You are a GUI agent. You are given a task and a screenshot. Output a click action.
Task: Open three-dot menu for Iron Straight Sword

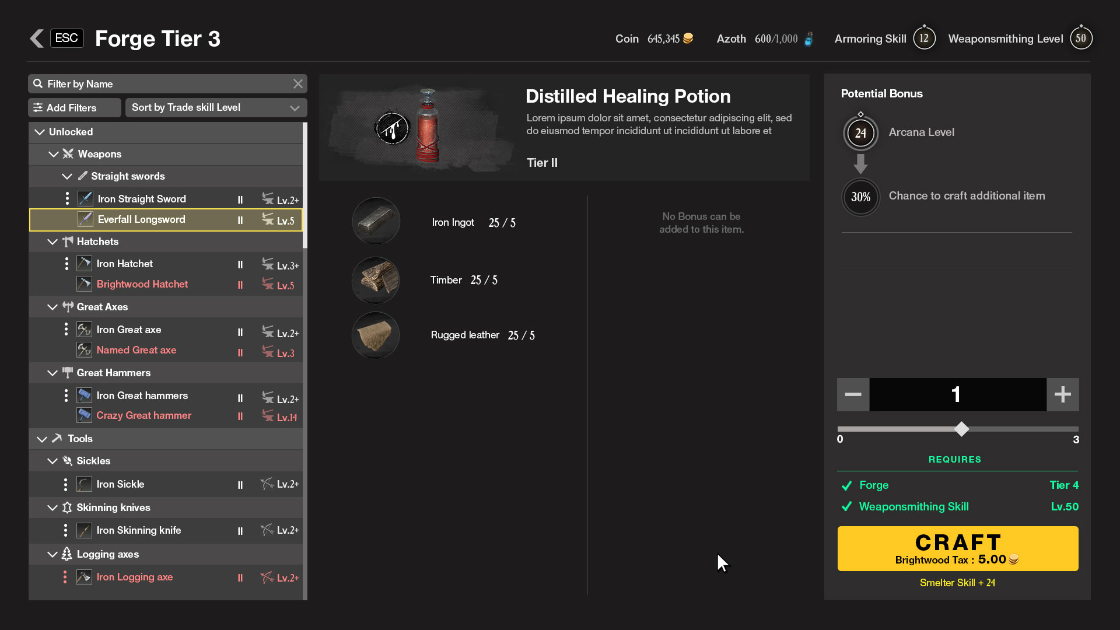67,199
